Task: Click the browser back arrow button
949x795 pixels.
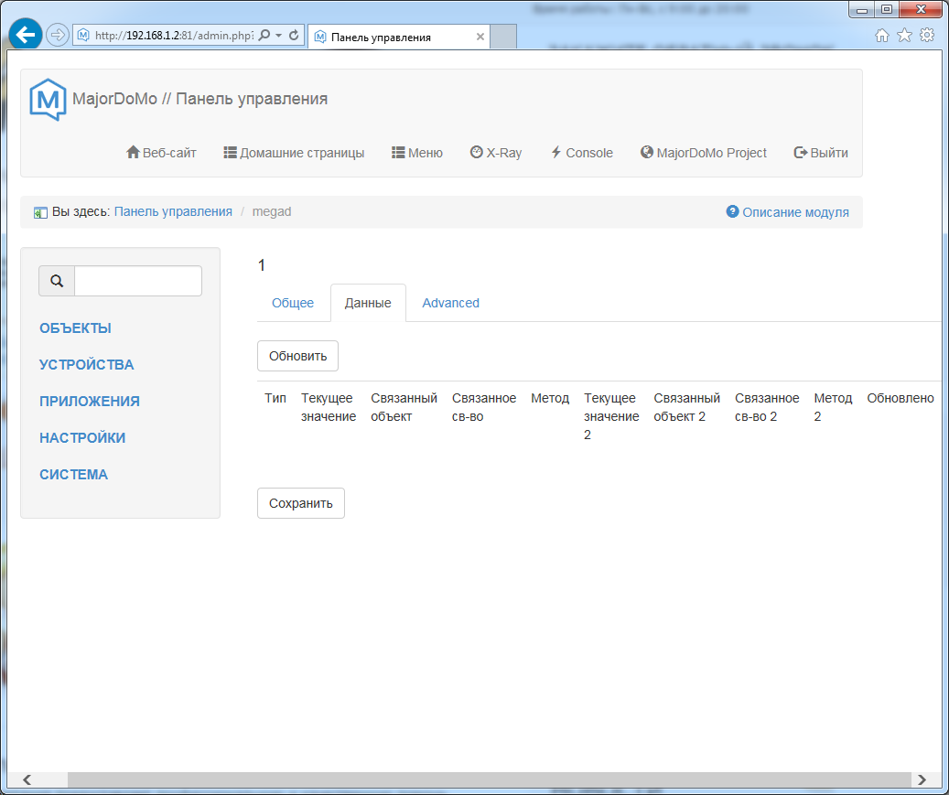Action: coord(26,36)
